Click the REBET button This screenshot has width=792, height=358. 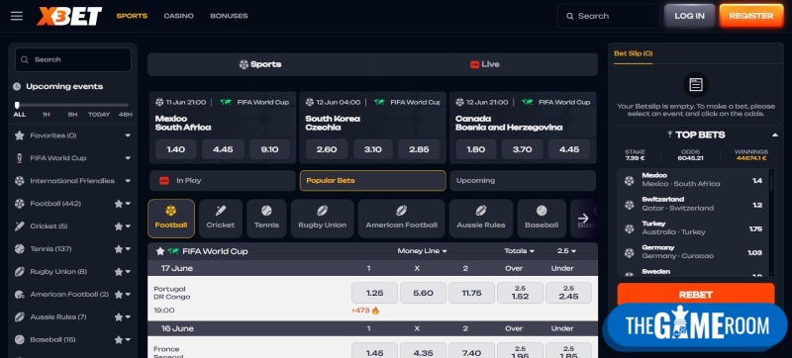click(696, 295)
